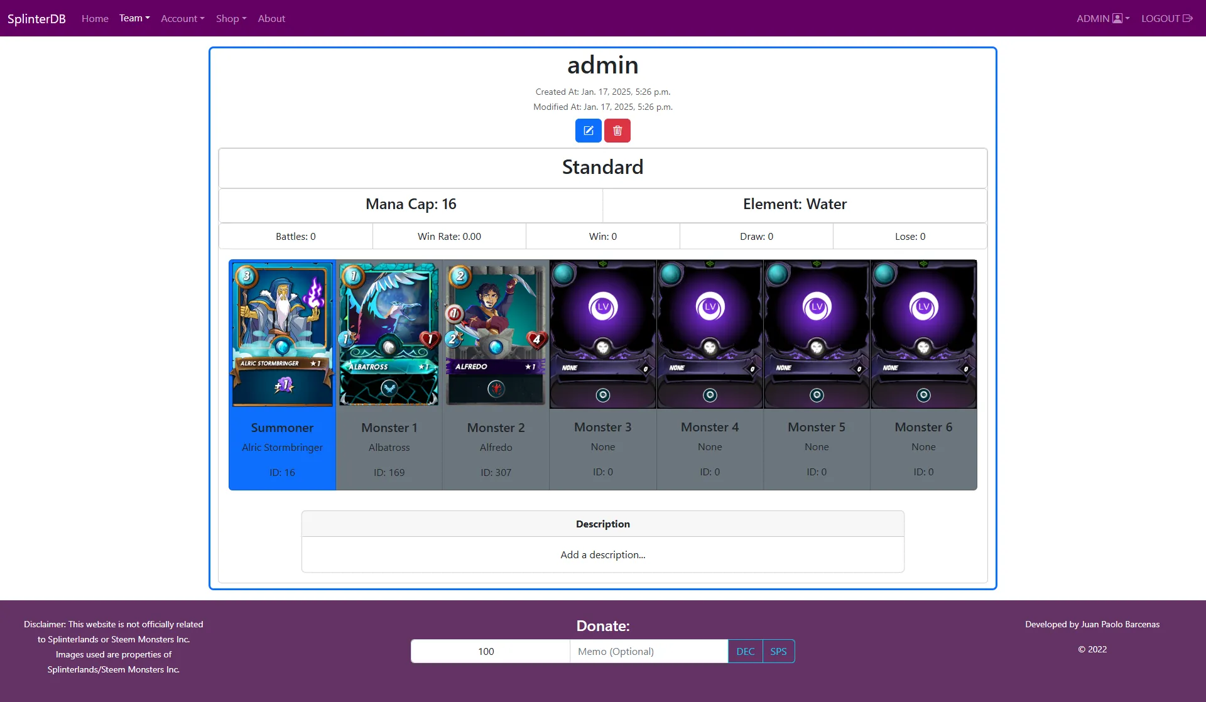The image size is (1206, 702).
Task: Click the red delete trash icon
Action: coord(617,131)
